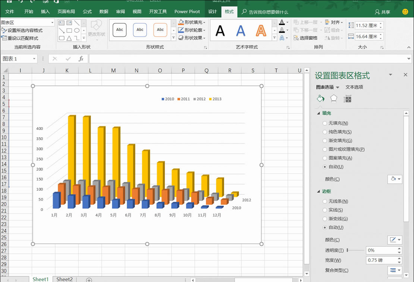This screenshot has width=414, height=282.
Task: Open the chart element selector showing 图表区
Action: point(26,22)
